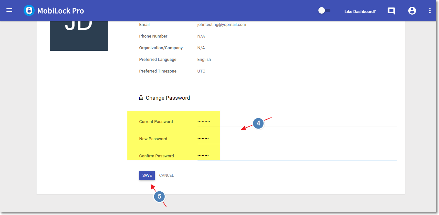
Task: Click the Preferred Timezone value UTC
Action: point(201,71)
